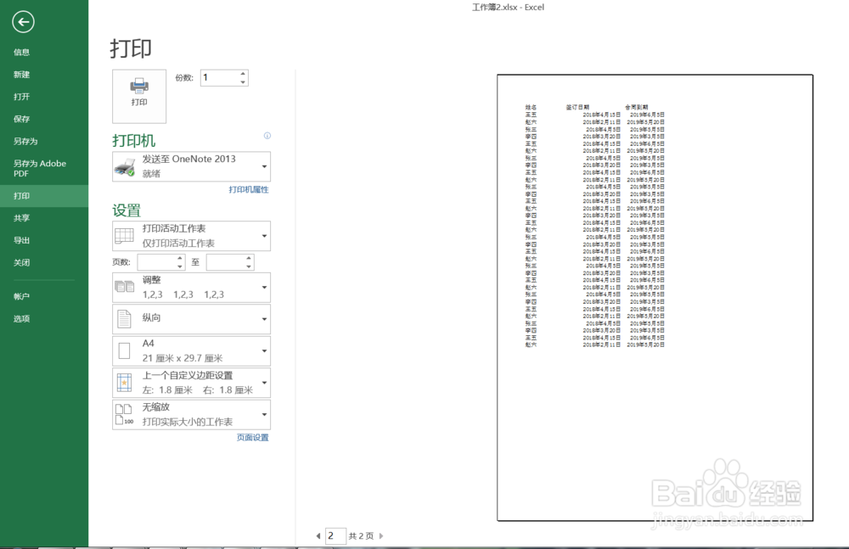Viewport: 849px width, 549px height.
Task: Open Options (选项) in sidebar
Action: click(x=44, y=318)
